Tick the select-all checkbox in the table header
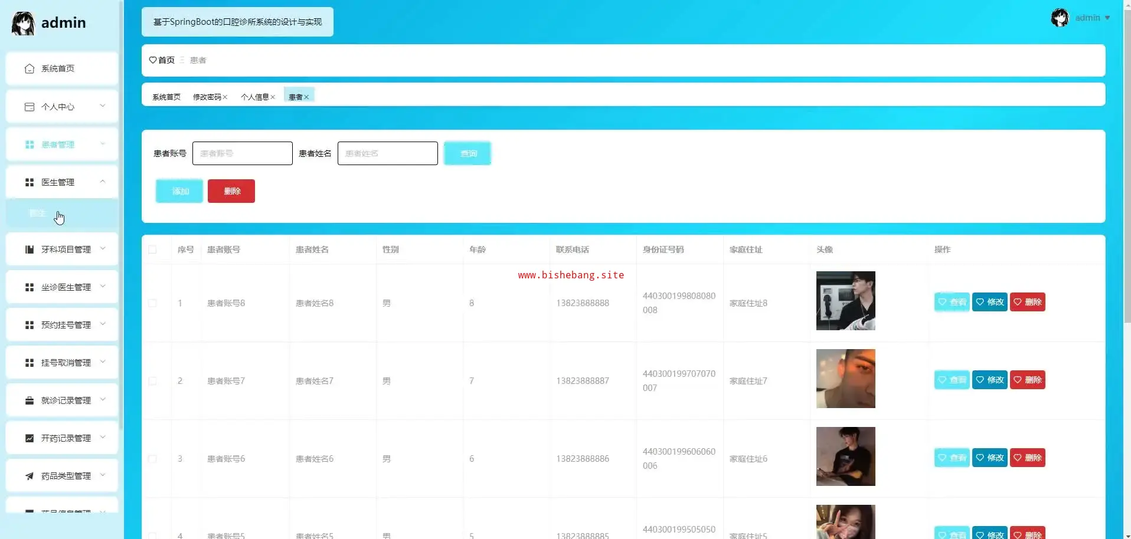 [x=152, y=249]
